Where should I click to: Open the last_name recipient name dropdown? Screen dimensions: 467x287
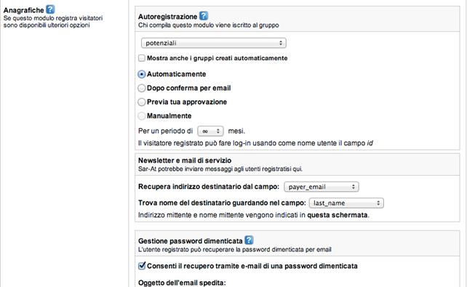346,203
